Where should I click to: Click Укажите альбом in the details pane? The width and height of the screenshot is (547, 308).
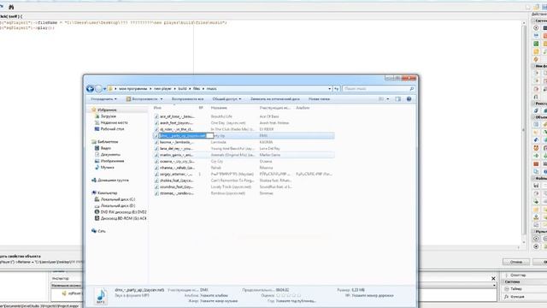click(x=214, y=295)
